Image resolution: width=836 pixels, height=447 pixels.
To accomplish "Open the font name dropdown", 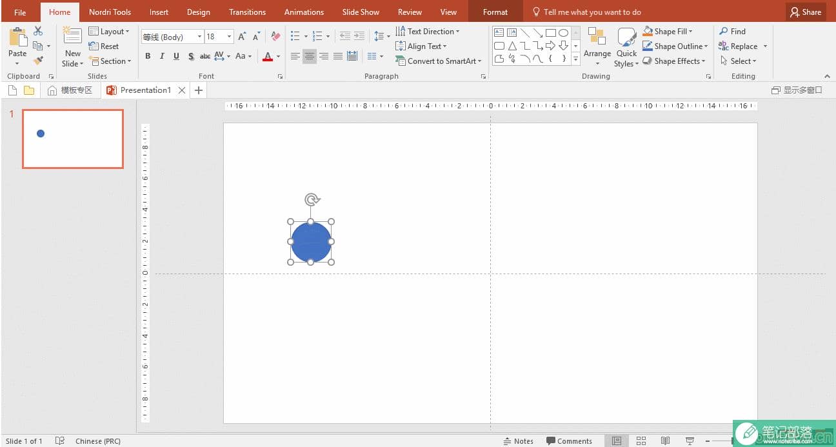I will (200, 37).
